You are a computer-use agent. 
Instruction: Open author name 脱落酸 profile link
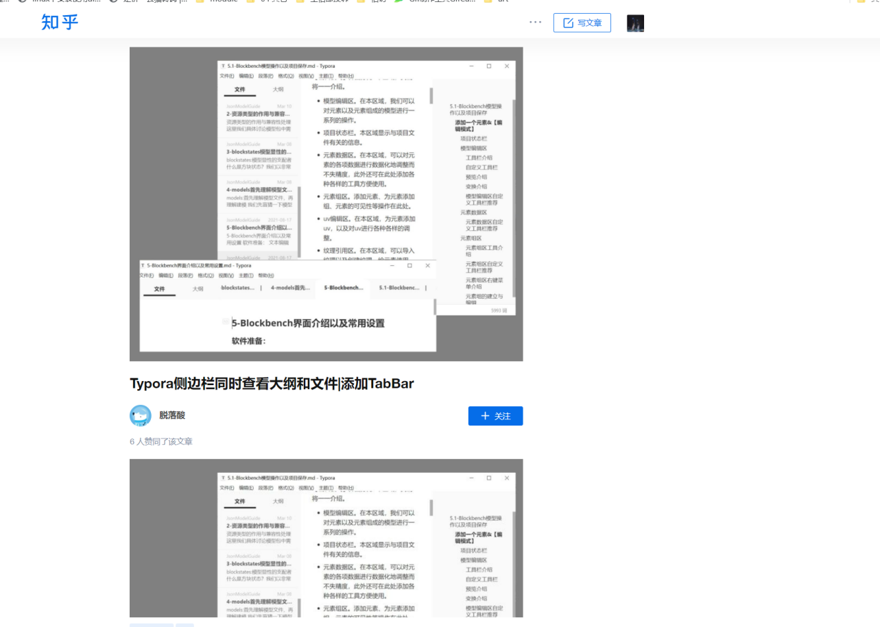tap(172, 415)
